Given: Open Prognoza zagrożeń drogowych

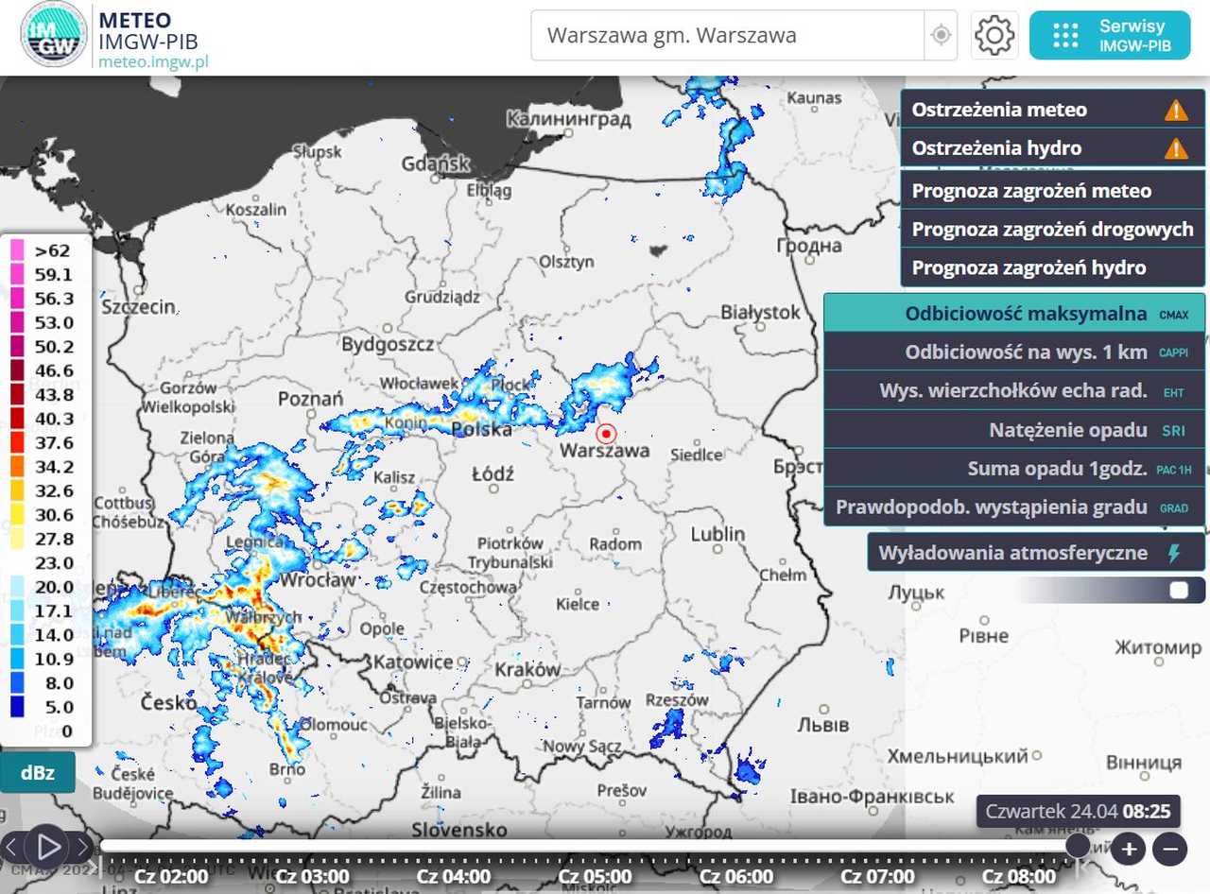Looking at the screenshot, I should tap(1053, 230).
